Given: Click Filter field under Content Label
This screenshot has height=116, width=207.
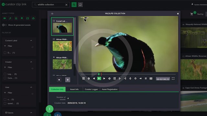Looking at the screenshot, I should pyautogui.click(x=18, y=46).
